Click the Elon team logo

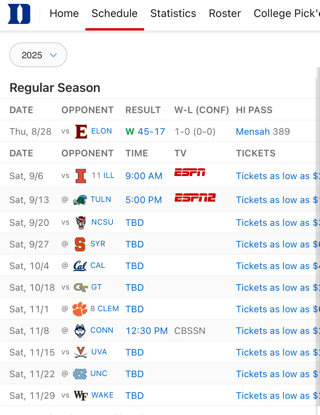(x=81, y=132)
